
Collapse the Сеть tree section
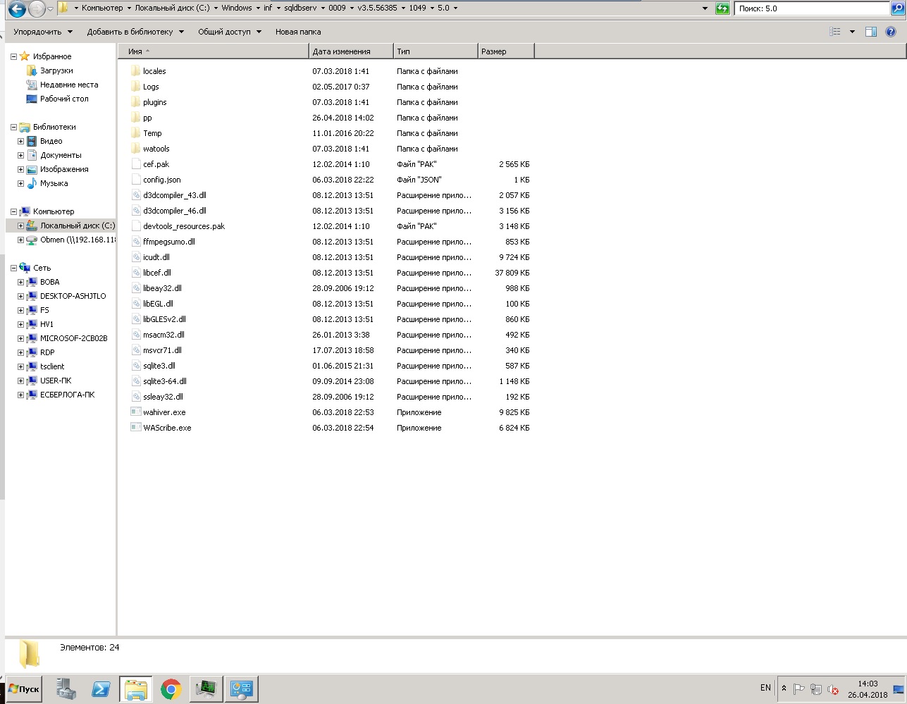[13, 268]
